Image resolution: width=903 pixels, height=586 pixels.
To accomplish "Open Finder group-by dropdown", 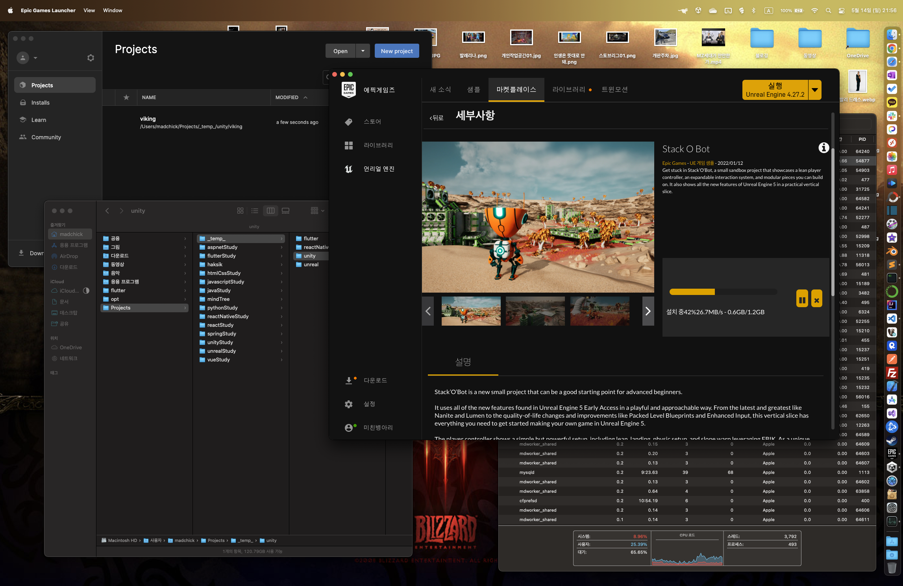I will pyautogui.click(x=317, y=211).
